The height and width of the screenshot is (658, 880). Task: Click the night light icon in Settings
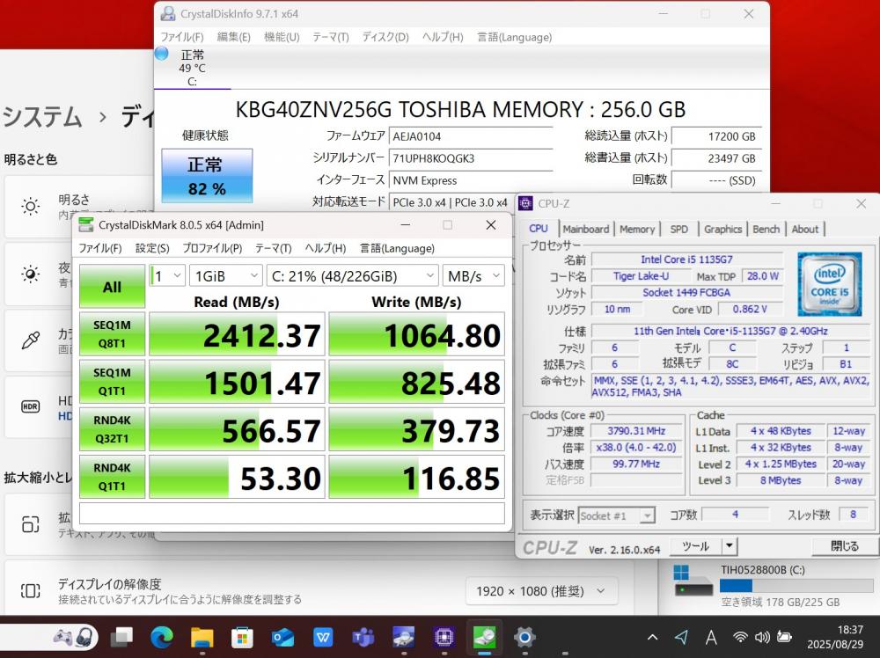[30, 274]
